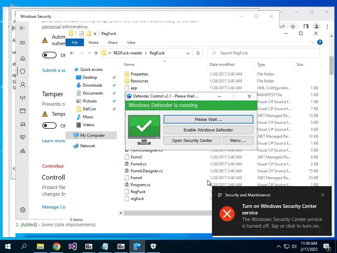Click the Learn more link
This screenshot has width=337, height=253.
tap(54, 141)
